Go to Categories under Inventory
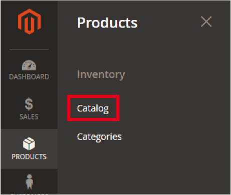The height and width of the screenshot is (195, 231). point(99,137)
